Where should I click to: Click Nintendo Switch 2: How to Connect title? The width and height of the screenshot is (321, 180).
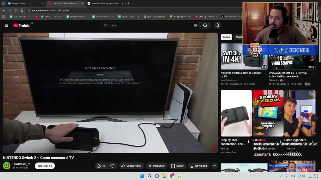click(241, 74)
